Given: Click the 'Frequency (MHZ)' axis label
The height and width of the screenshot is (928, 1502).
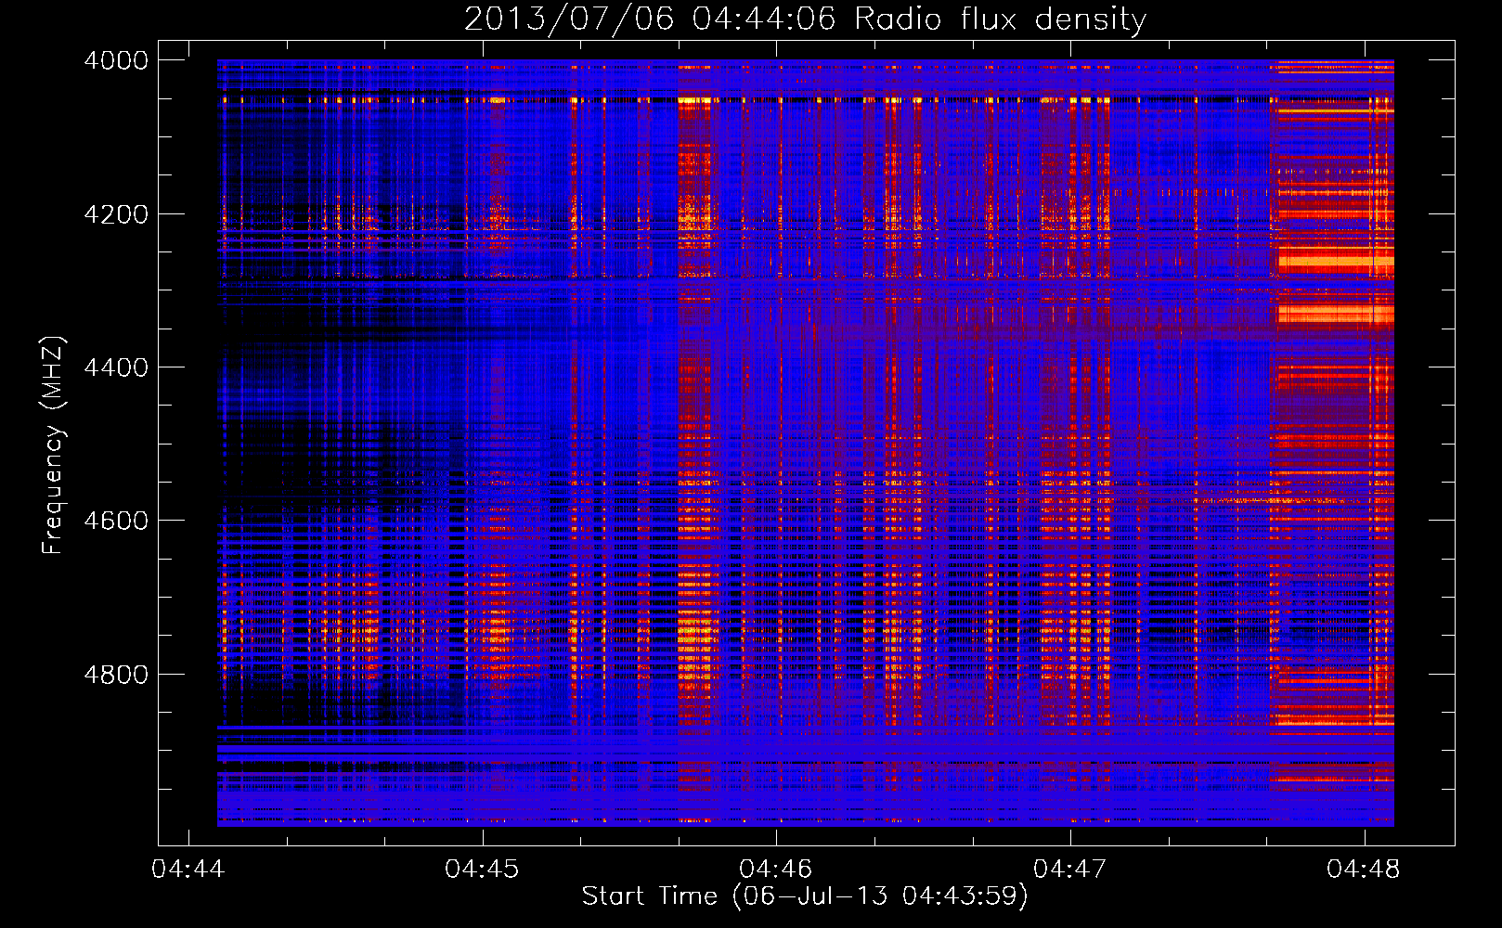Looking at the screenshot, I should click(53, 445).
